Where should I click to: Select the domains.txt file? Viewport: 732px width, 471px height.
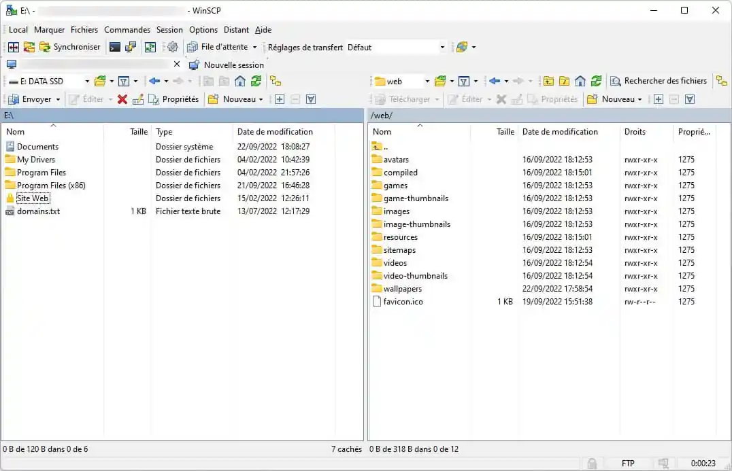click(x=38, y=211)
